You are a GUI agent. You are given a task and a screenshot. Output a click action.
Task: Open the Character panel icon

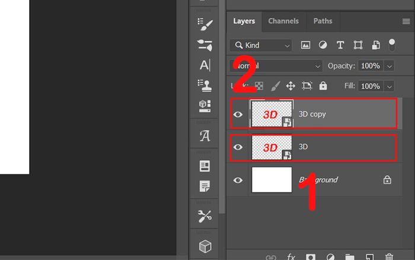pyautogui.click(x=205, y=65)
